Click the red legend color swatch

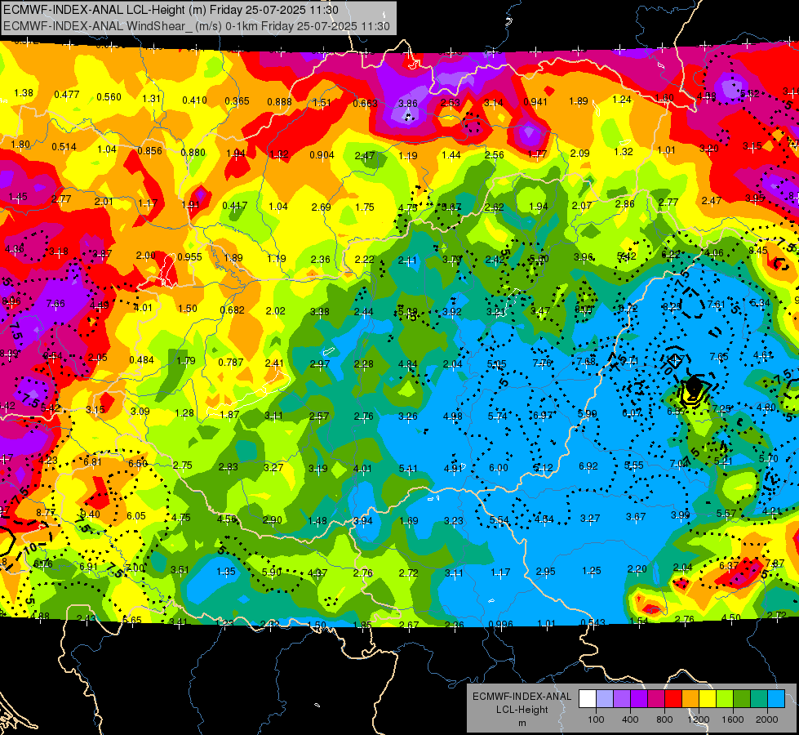[x=673, y=699]
